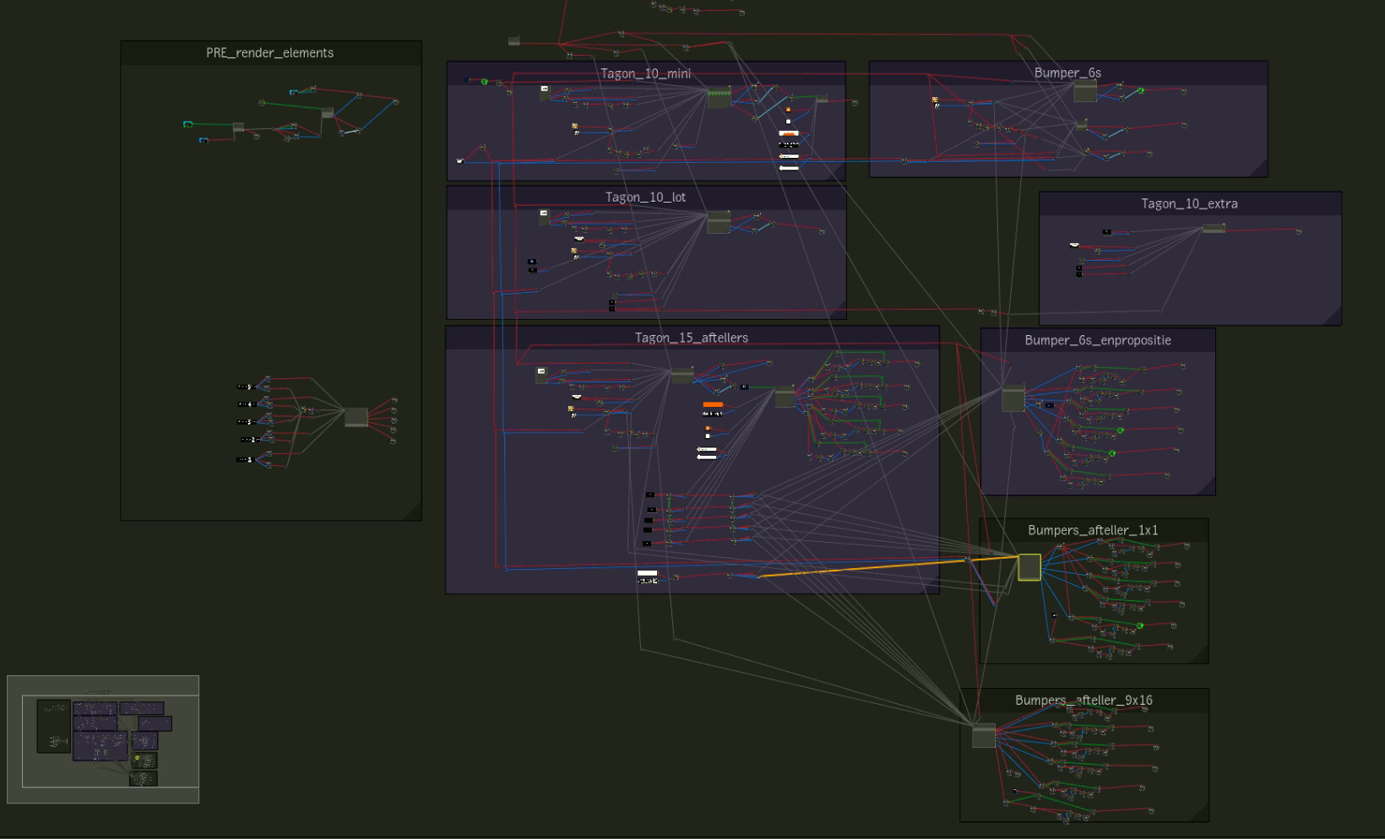Select the standalone gray node above Tagon_10_mini
The height and width of the screenshot is (839, 1385).
(x=513, y=41)
